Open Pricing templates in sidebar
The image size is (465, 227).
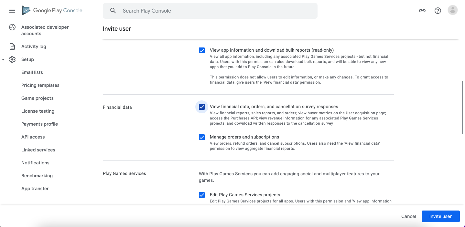click(40, 85)
